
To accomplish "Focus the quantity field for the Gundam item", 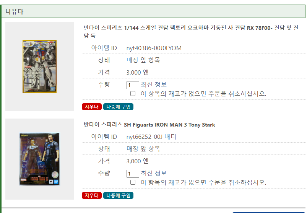I will click(x=133, y=85).
